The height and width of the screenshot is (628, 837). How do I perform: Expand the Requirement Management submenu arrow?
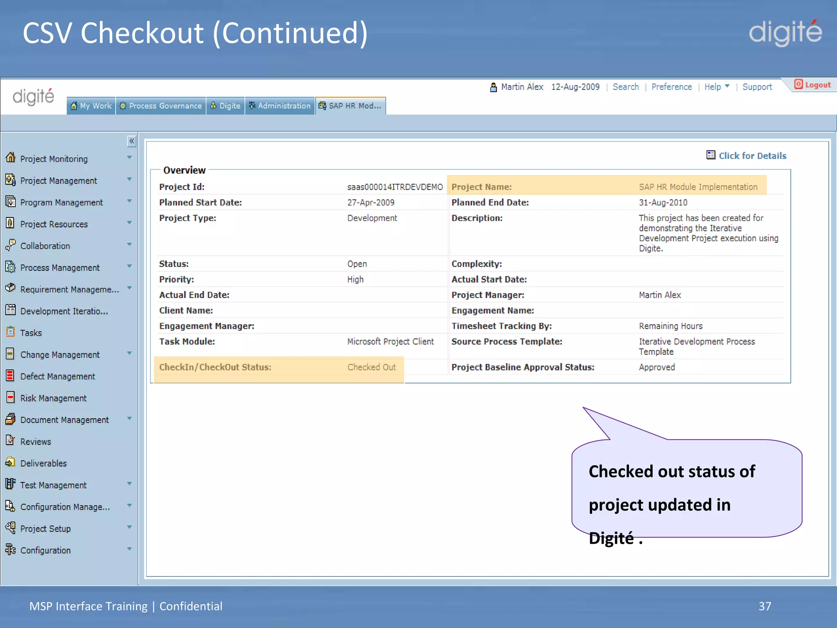click(x=129, y=288)
